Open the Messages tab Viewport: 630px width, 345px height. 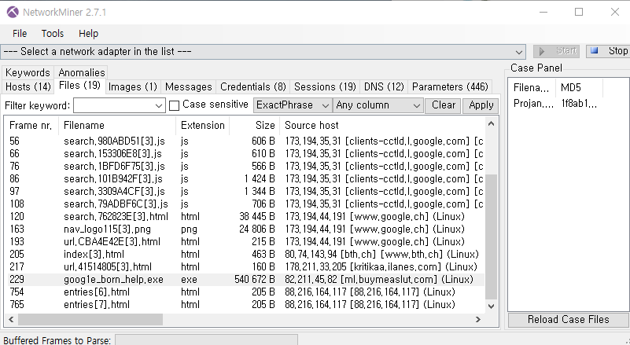188,86
